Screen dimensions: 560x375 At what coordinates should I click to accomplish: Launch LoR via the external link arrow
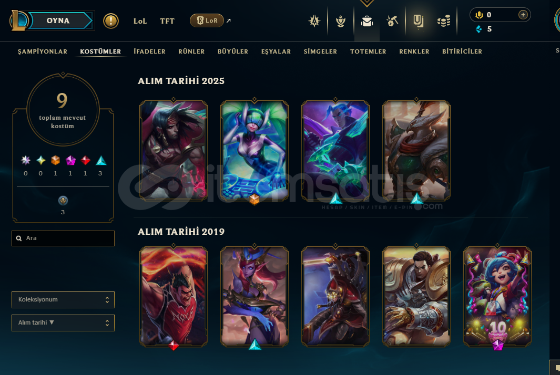pos(229,20)
